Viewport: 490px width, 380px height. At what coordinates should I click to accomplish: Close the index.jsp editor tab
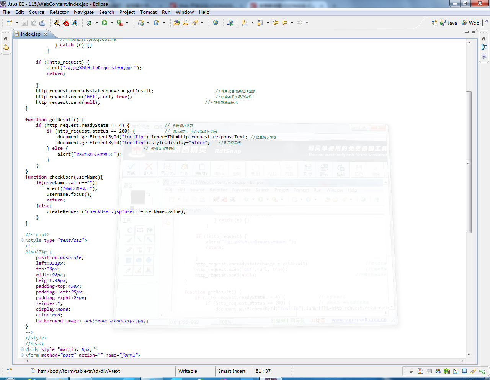[x=46, y=34]
